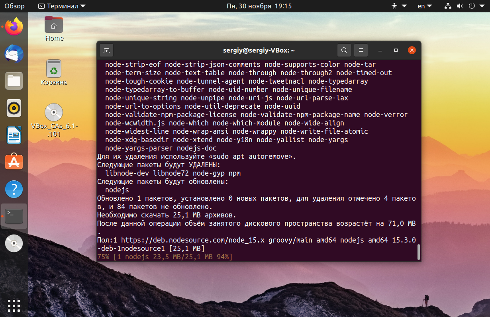The height and width of the screenshot is (317, 490).
Task: Click the terminal search magnifier button
Action: (x=344, y=51)
